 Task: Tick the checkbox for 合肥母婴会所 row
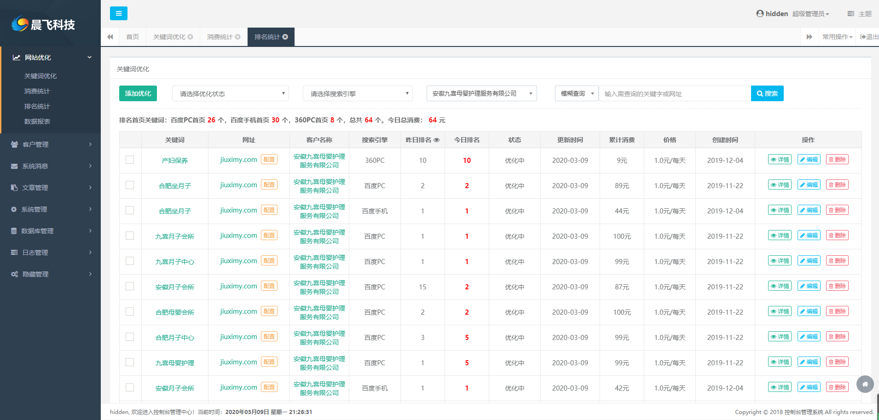pyautogui.click(x=130, y=311)
